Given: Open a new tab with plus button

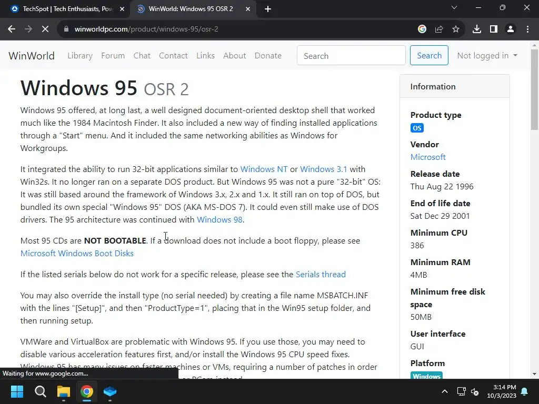Looking at the screenshot, I should (x=268, y=9).
